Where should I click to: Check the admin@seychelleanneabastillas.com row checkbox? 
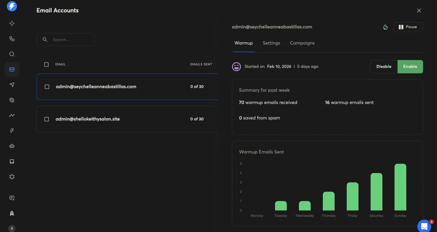pyautogui.click(x=47, y=87)
